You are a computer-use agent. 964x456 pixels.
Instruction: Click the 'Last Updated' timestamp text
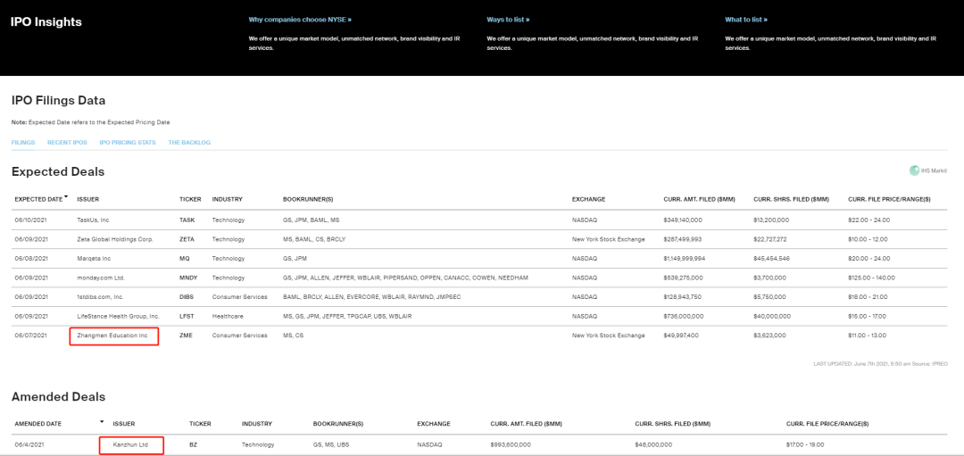pos(880,364)
